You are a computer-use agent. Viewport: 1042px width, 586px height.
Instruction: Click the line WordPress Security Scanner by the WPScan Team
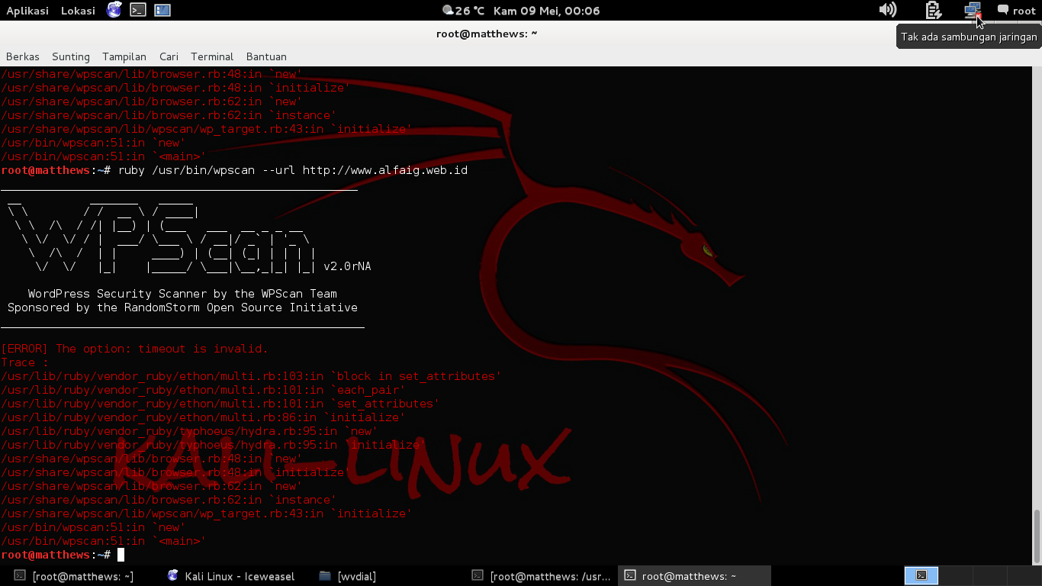182,294
